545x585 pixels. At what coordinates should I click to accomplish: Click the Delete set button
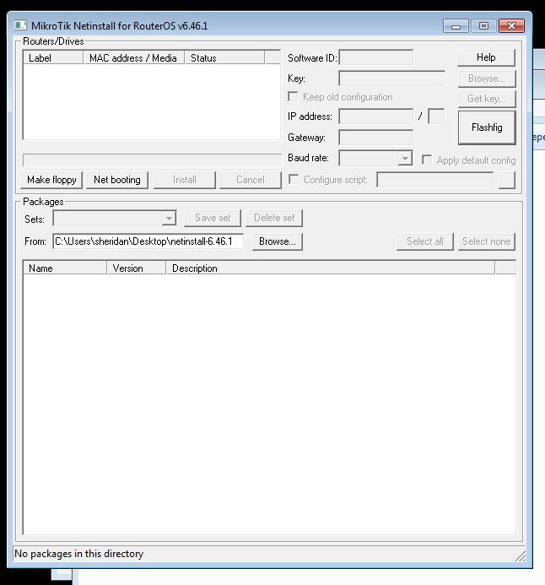click(x=274, y=218)
